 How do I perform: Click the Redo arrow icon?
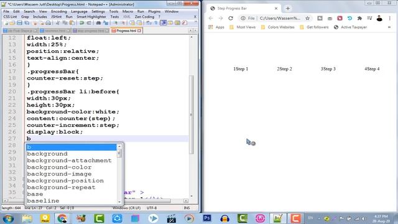[89, 23]
